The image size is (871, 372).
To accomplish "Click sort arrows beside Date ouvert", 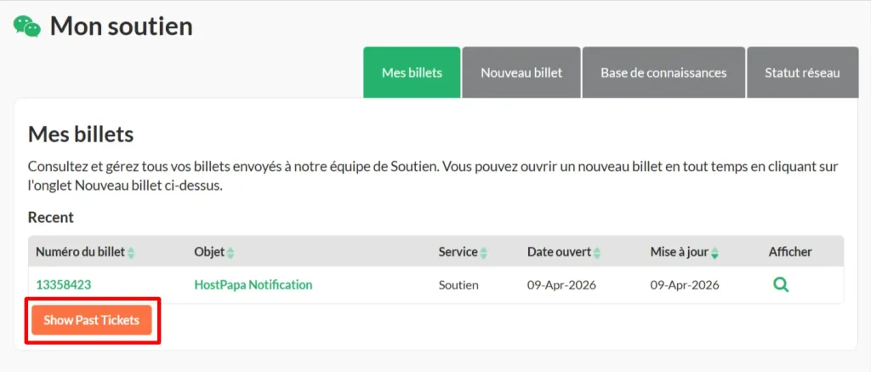I will [x=596, y=253].
